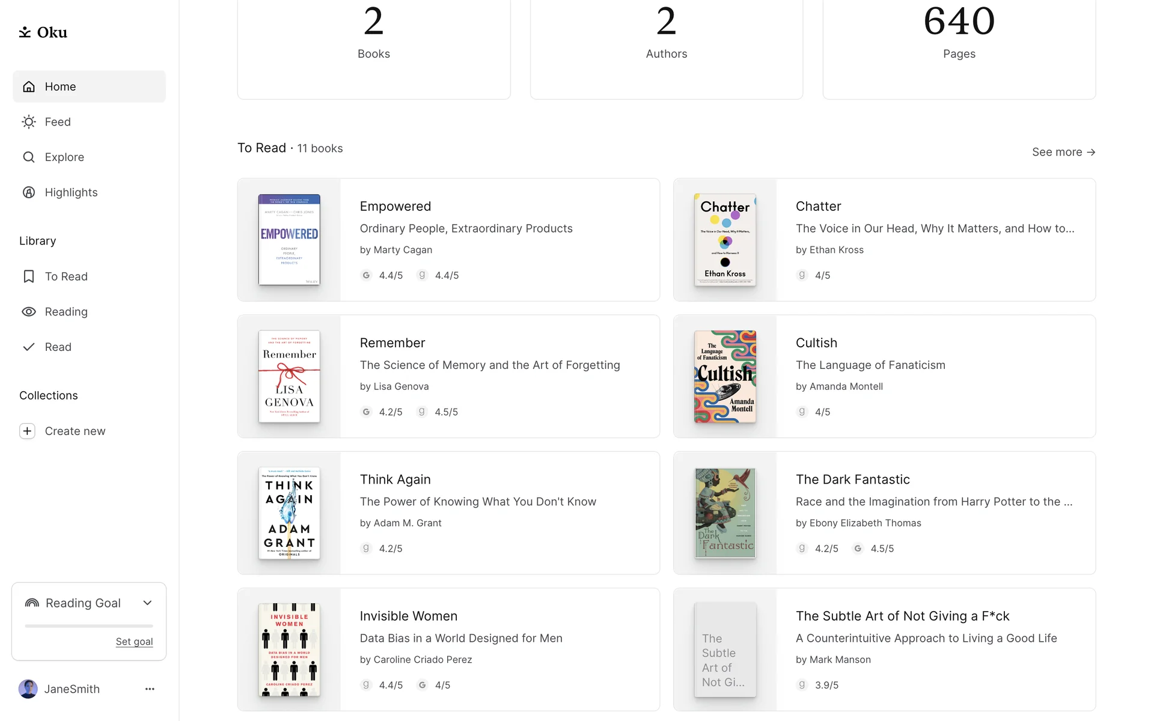Screen dimensions: 1154x721
Task: Click the Reading eye icon
Action: click(x=29, y=312)
